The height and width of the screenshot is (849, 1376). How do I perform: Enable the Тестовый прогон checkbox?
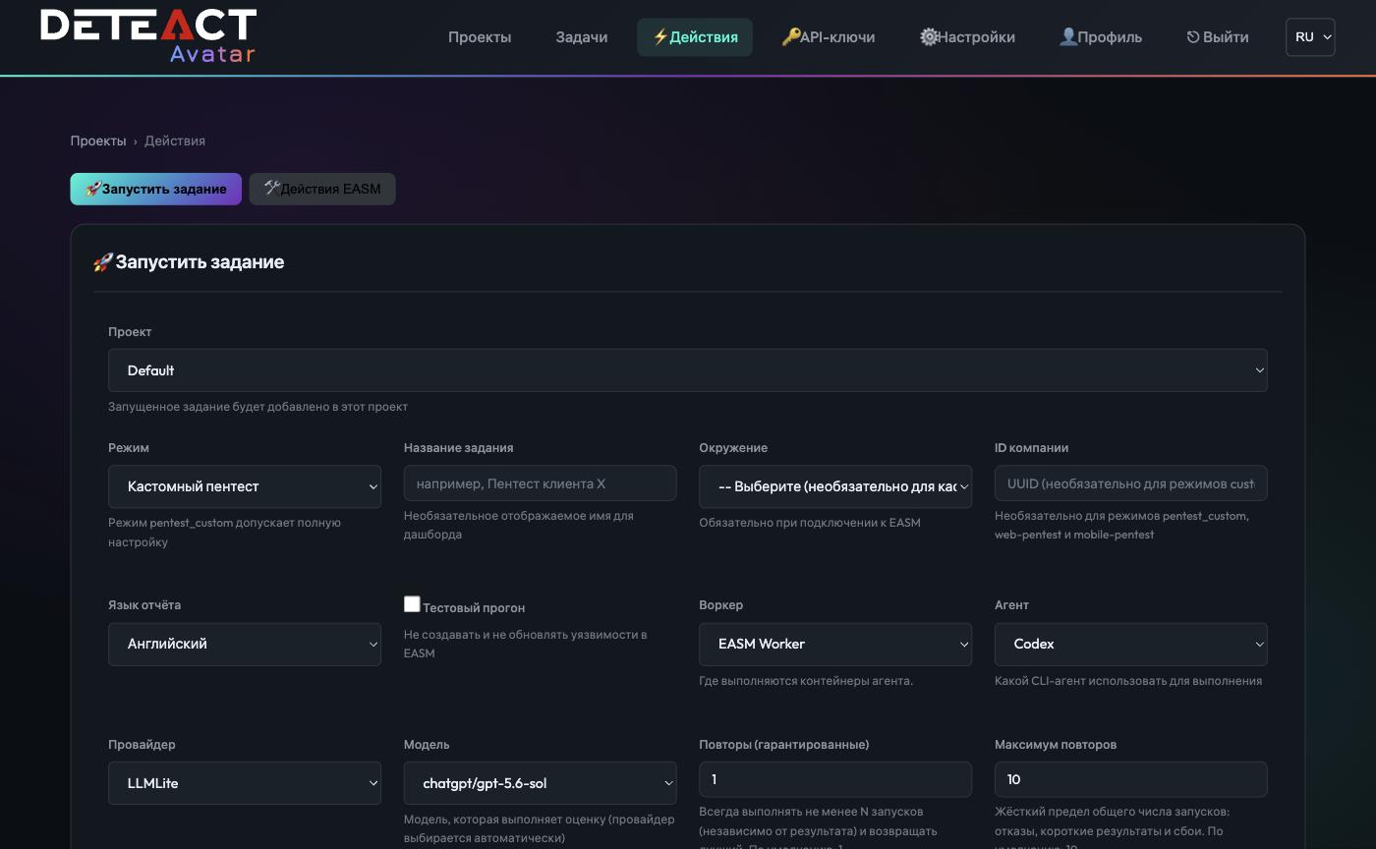coord(412,604)
